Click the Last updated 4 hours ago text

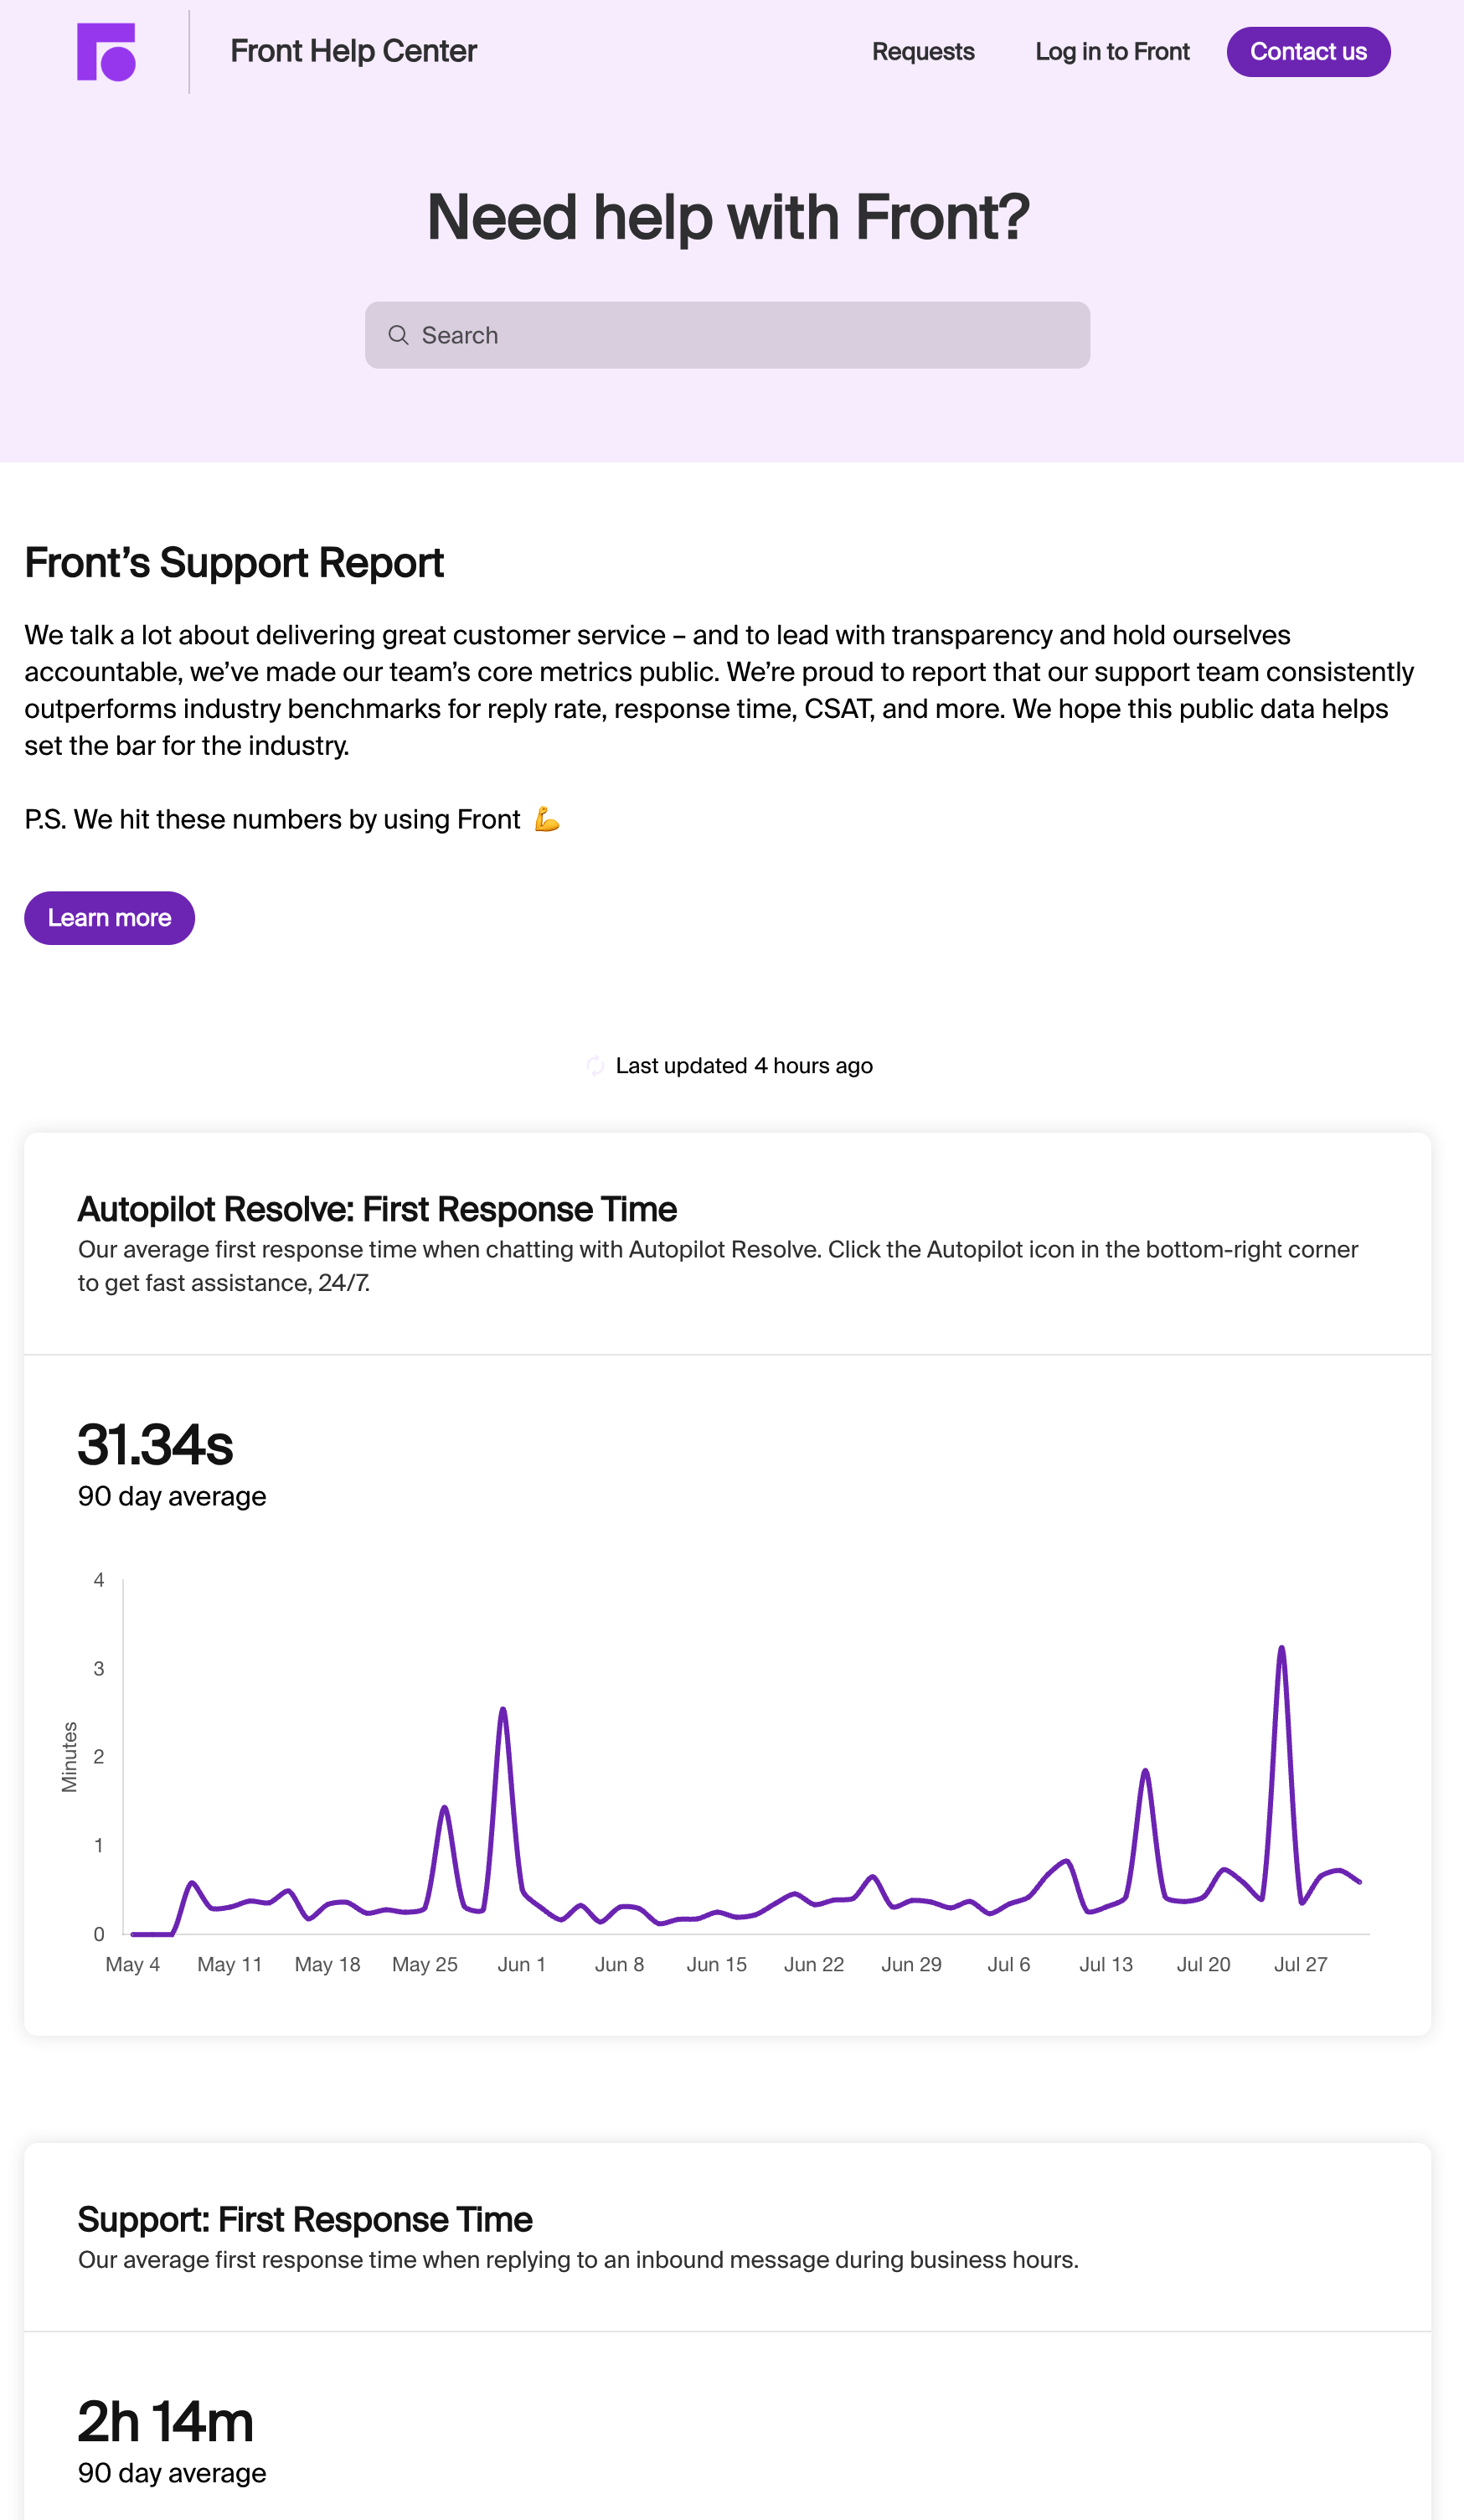[x=744, y=1066]
